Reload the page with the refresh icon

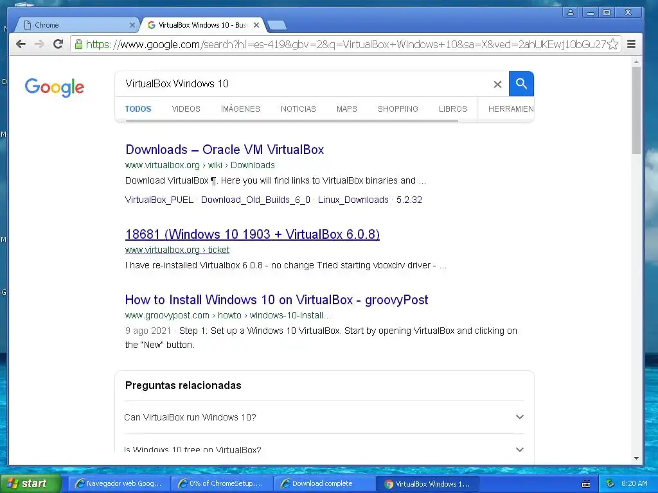(58, 44)
